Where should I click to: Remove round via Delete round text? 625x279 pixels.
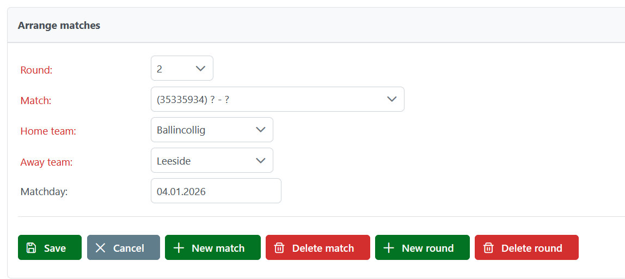(x=531, y=248)
